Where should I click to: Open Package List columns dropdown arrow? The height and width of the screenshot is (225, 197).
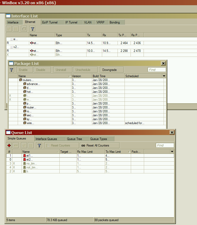coord(164,76)
